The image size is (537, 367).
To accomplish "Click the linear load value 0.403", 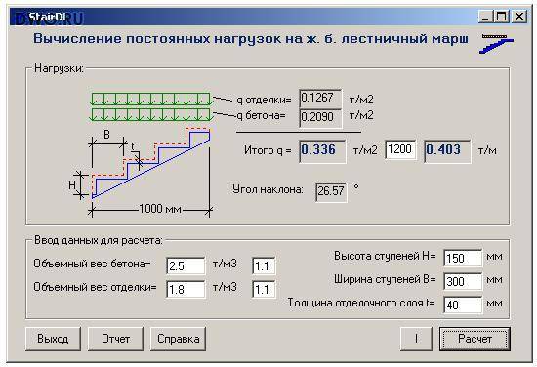I will click(447, 150).
